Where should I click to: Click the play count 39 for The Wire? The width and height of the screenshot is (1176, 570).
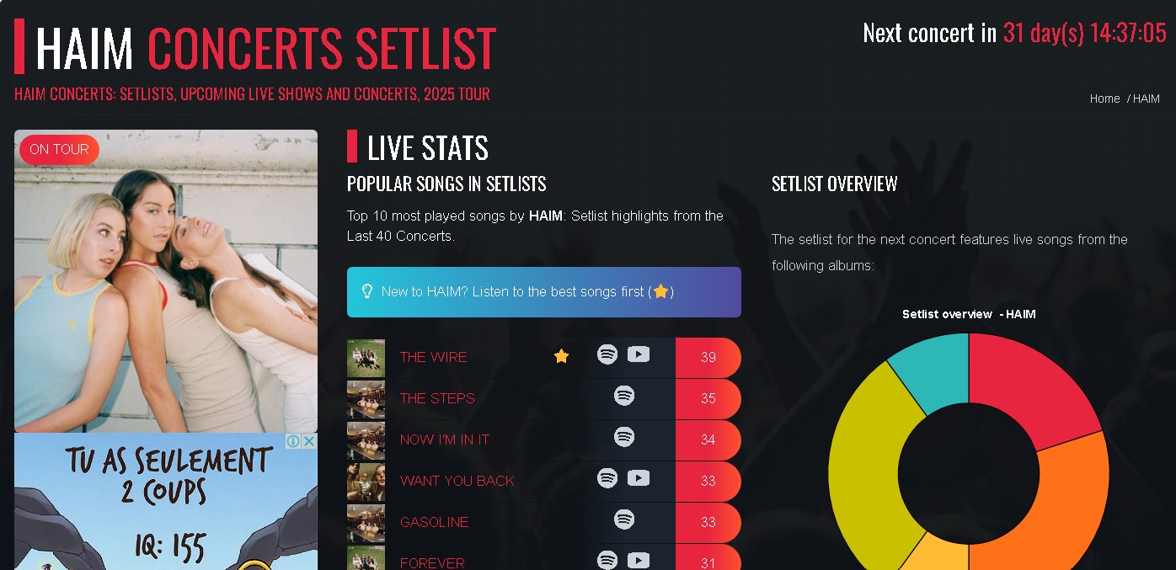point(708,357)
